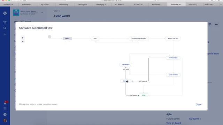Select the DRAFT status node
The height and width of the screenshot is (125, 223).
point(67,39)
